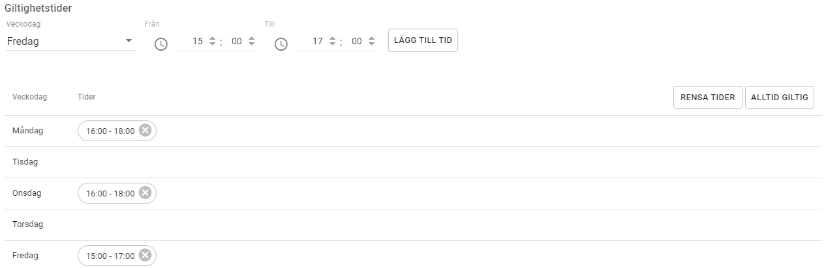
Task: Click the RENSA TIDER button
Action: tap(707, 98)
